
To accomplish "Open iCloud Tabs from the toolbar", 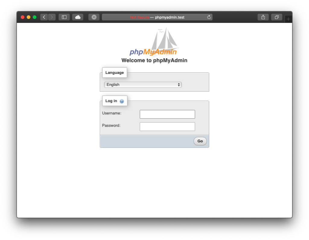I will pyautogui.click(x=78, y=17).
